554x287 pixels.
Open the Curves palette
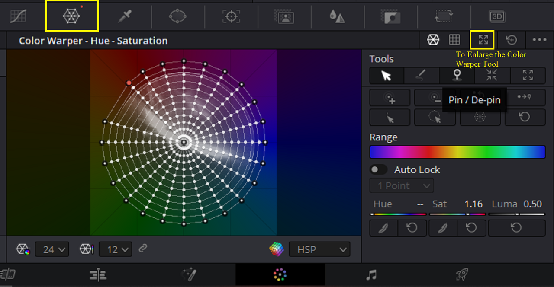pyautogui.click(x=18, y=16)
